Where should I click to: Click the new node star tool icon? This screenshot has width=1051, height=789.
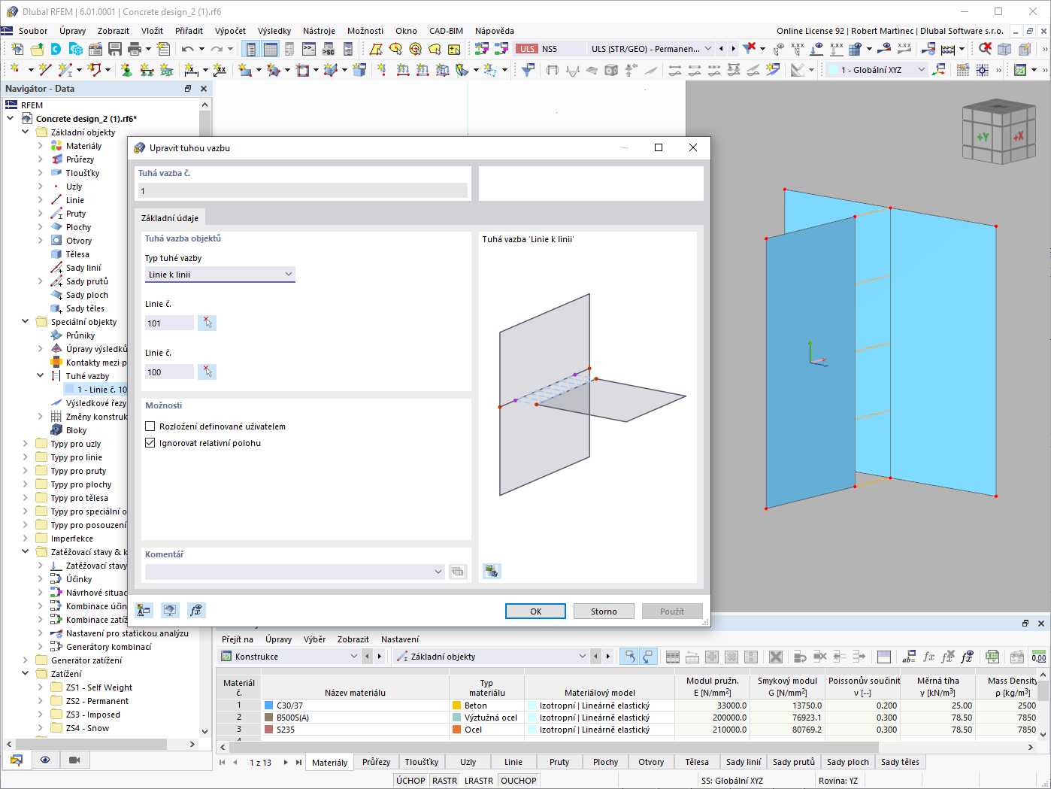16,70
